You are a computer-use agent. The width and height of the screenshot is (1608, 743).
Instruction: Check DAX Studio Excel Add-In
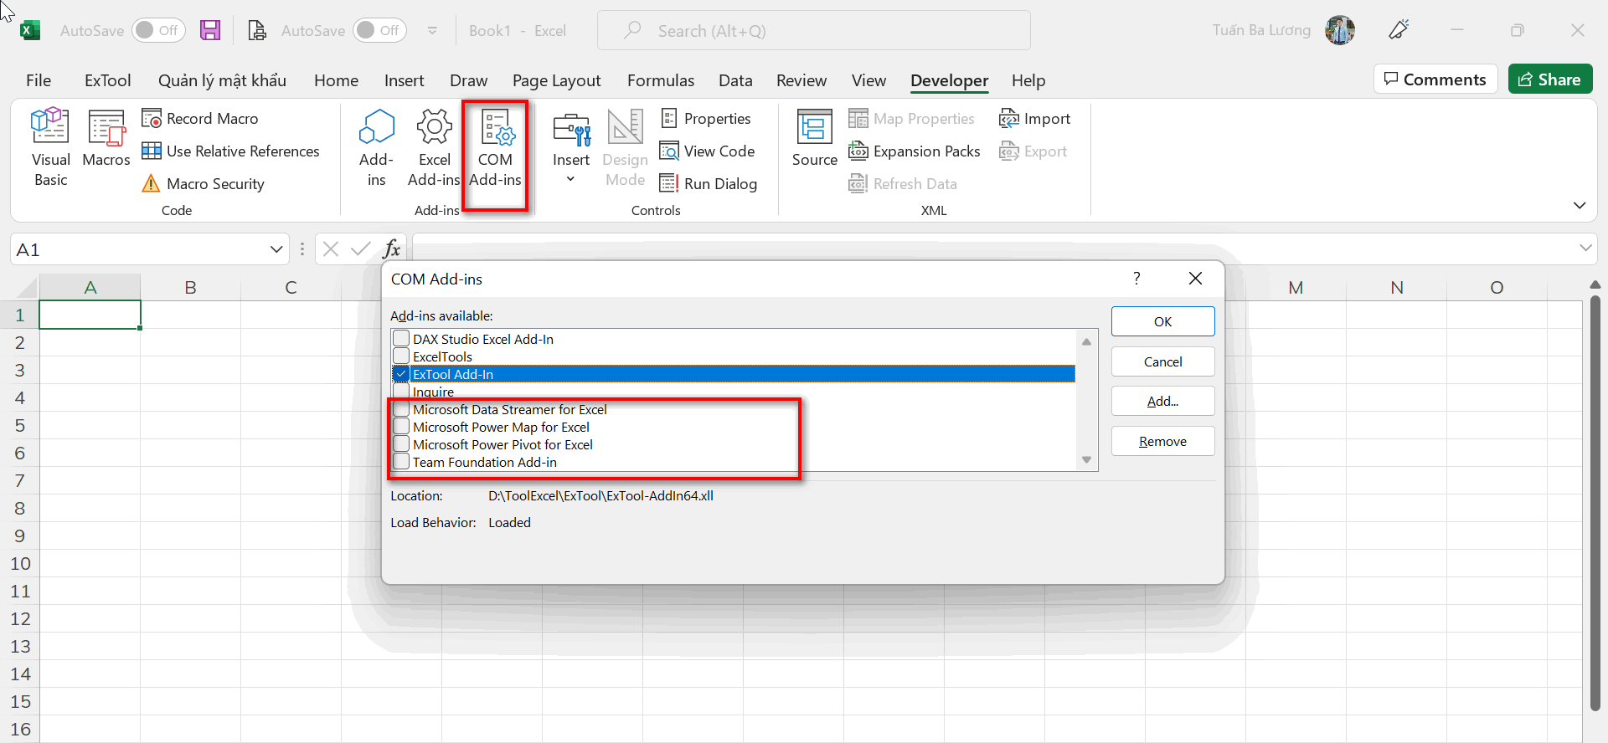pyautogui.click(x=401, y=339)
